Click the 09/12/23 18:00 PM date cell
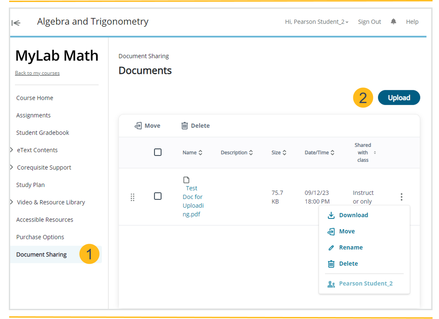Image resolution: width=439 pixels, height=319 pixels. tap(317, 197)
